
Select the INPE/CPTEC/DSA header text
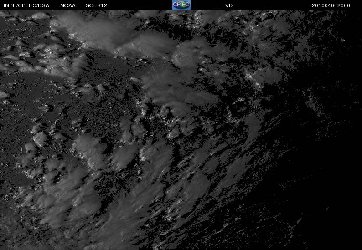click(x=26, y=5)
